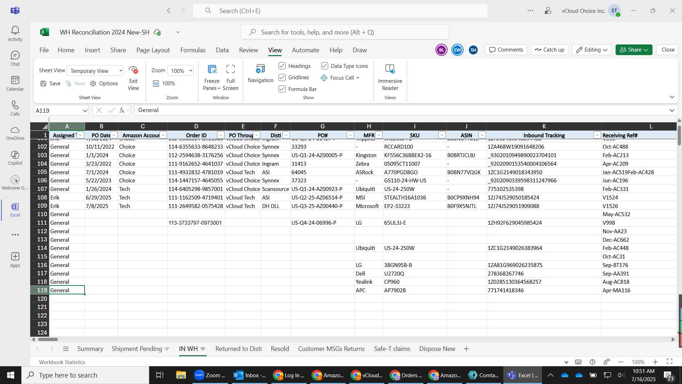Open the filter dropdown for PO#

click(350, 135)
